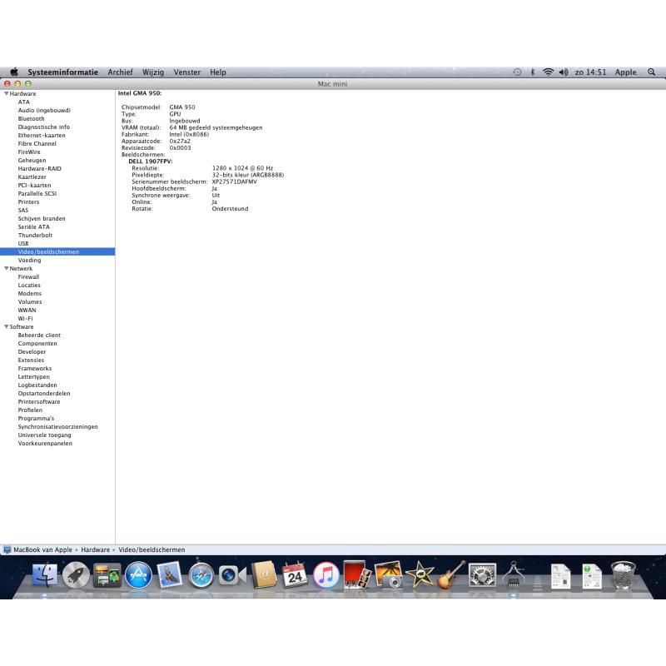Click serial number XP27571DAFMV
This screenshot has height=666, width=666.
235,181
